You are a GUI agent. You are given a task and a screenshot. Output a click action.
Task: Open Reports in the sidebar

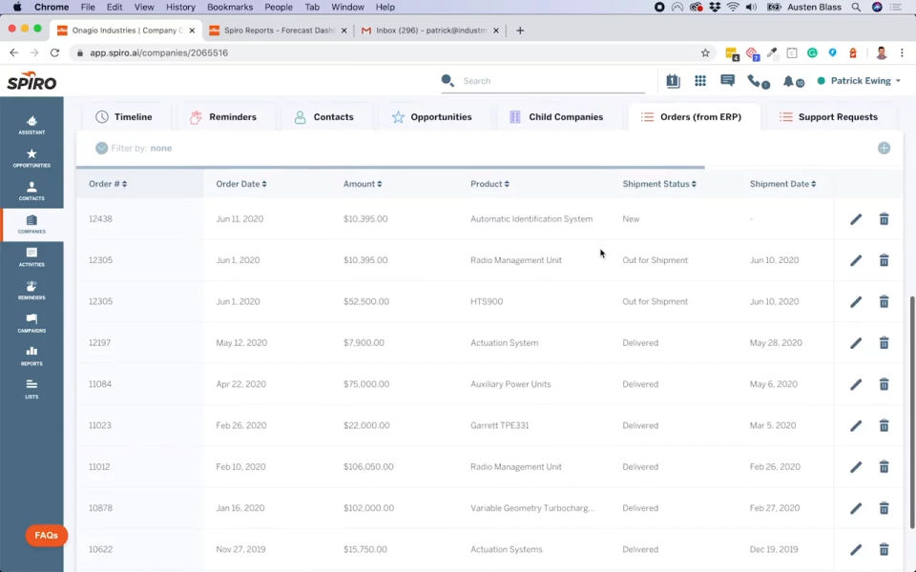click(31, 356)
